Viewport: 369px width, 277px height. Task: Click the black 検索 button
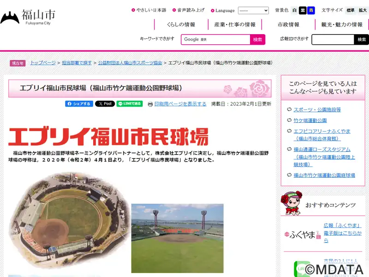(x=362, y=39)
